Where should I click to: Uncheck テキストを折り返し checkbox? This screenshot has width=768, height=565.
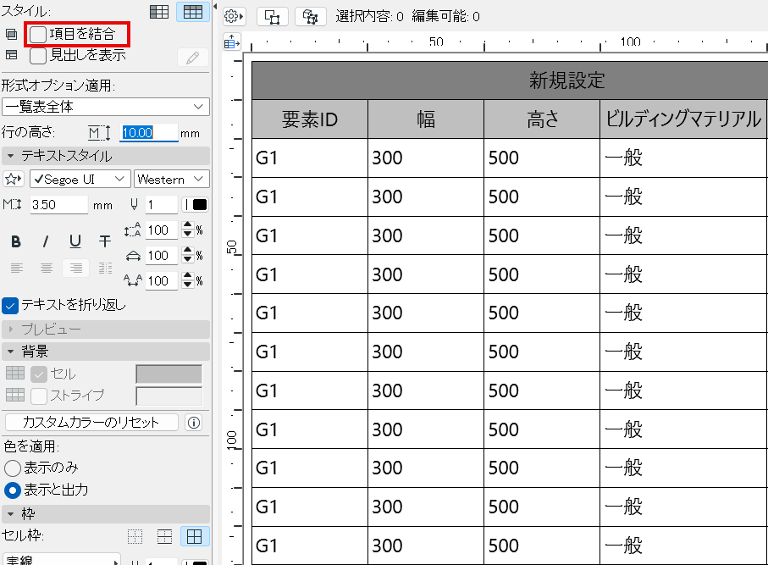coord(10,305)
